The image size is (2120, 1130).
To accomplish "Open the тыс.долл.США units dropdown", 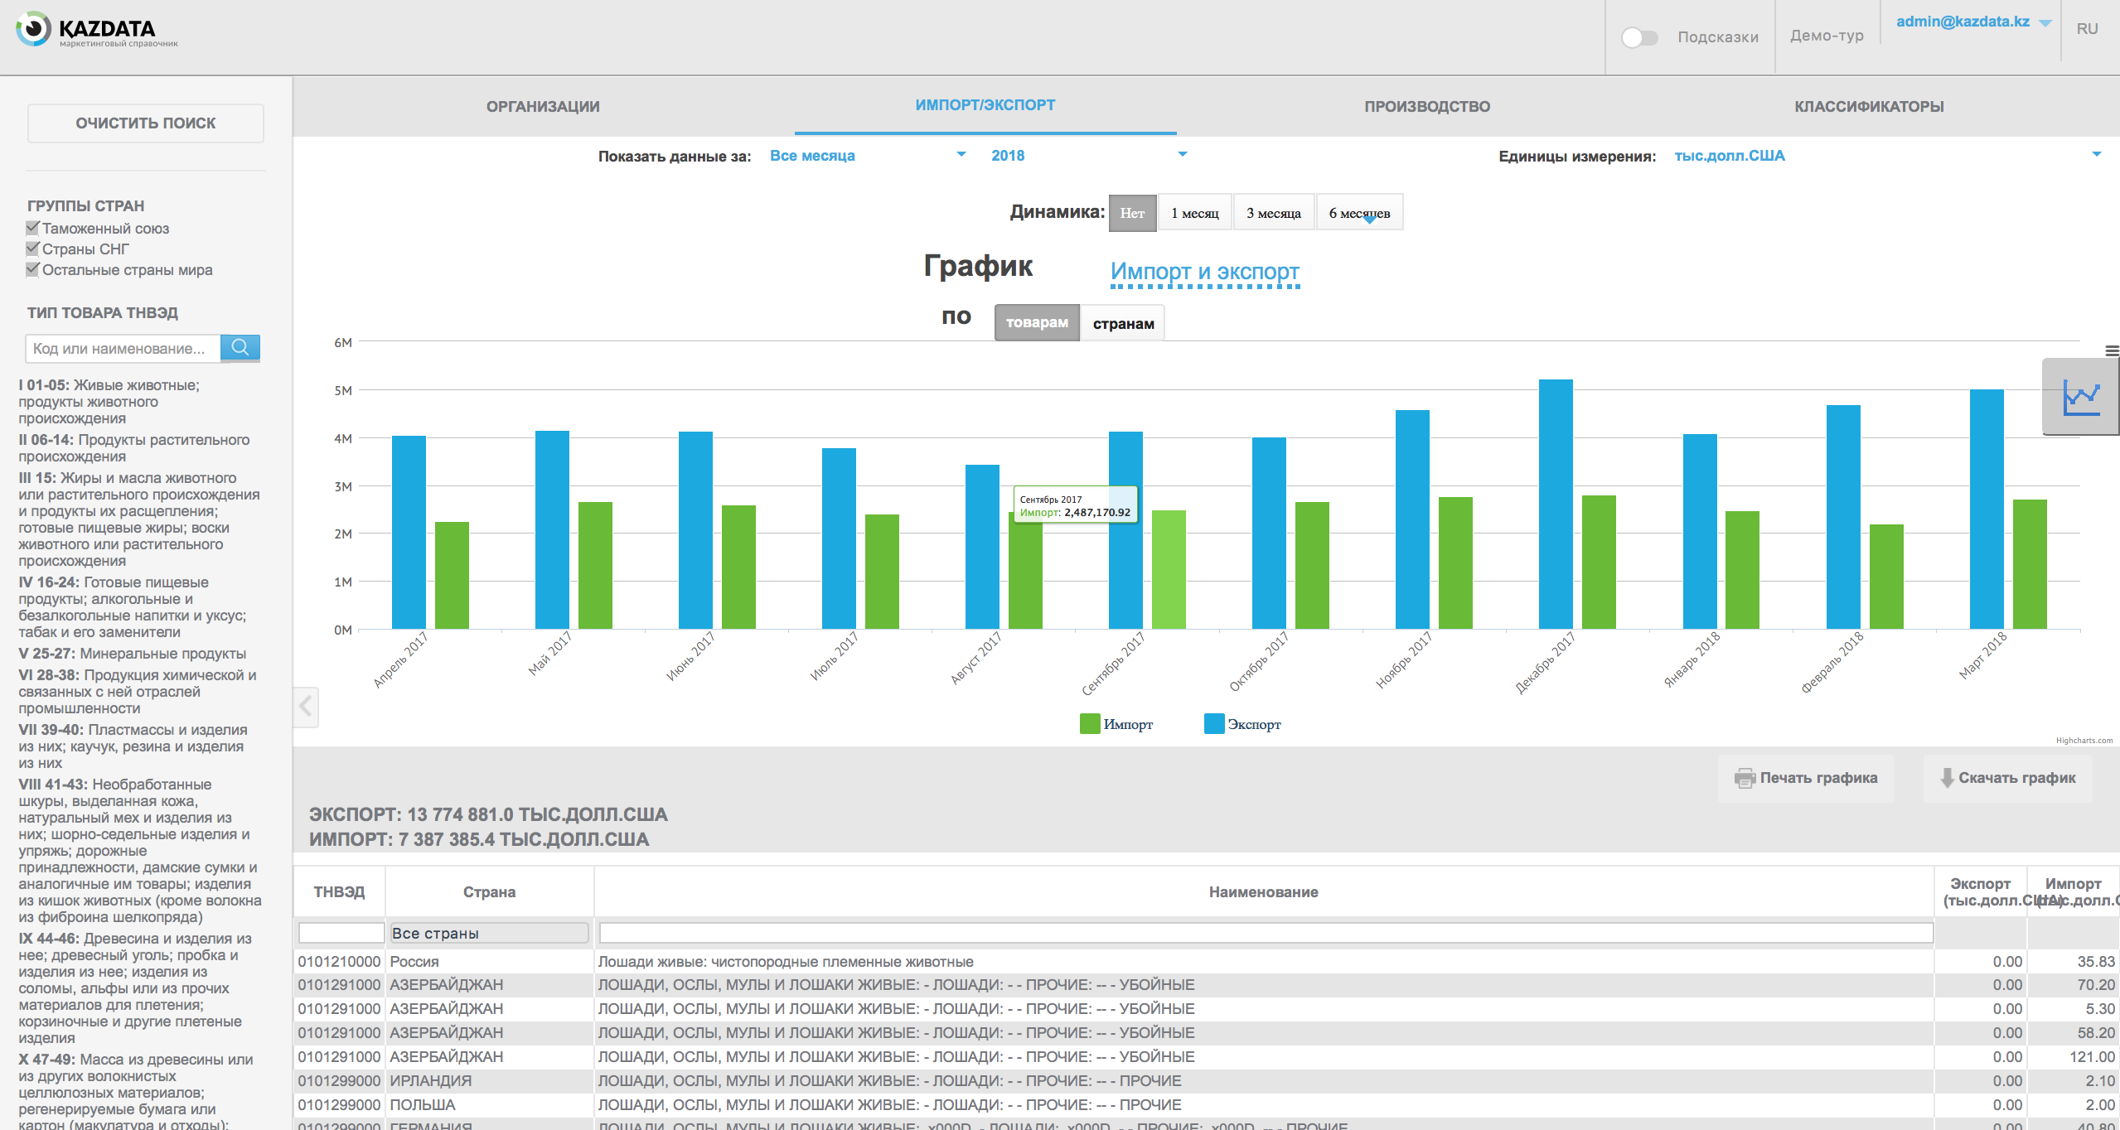I will [x=1887, y=156].
